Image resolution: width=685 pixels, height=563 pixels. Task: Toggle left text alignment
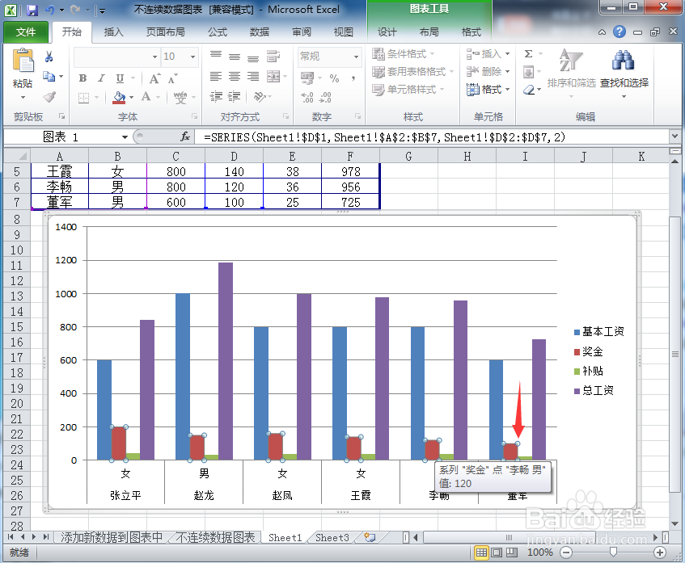[216, 77]
